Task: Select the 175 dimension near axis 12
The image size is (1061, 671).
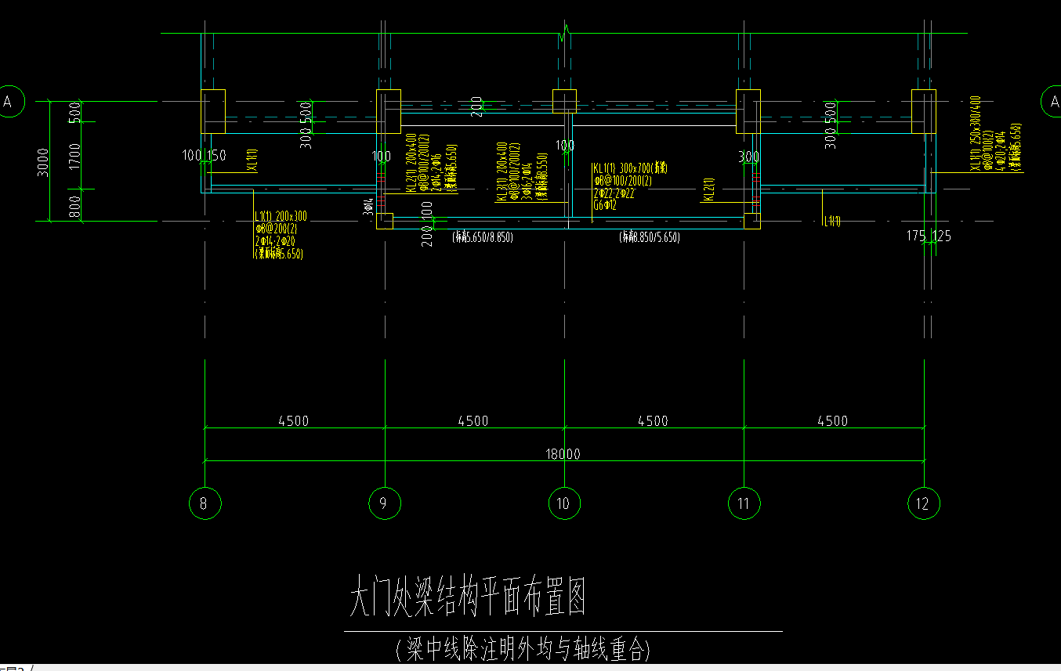Action: pos(917,236)
